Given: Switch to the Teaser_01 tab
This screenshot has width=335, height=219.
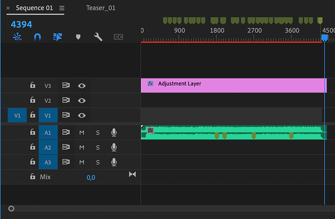Looking at the screenshot, I should point(100,8).
